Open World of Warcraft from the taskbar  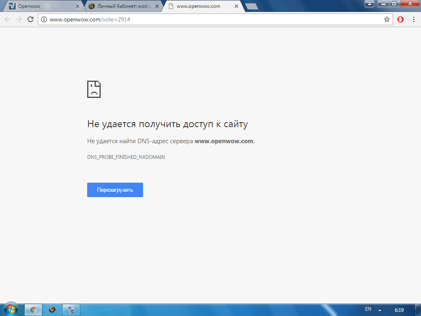click(52, 310)
